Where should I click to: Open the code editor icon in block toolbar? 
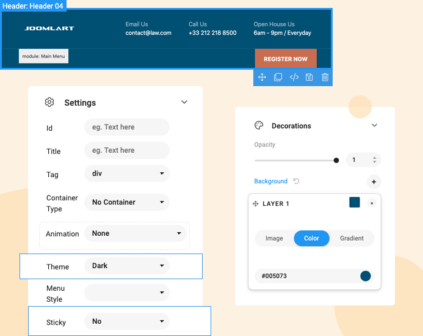click(294, 77)
